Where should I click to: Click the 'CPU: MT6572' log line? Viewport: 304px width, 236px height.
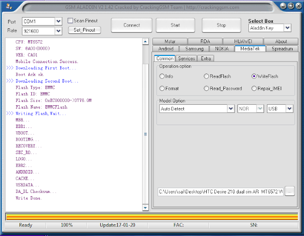(29, 42)
